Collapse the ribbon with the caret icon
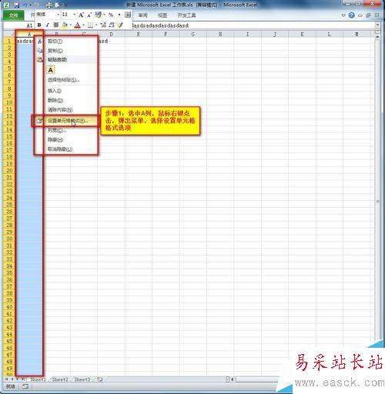The width and height of the screenshot is (385, 394). click(x=343, y=15)
